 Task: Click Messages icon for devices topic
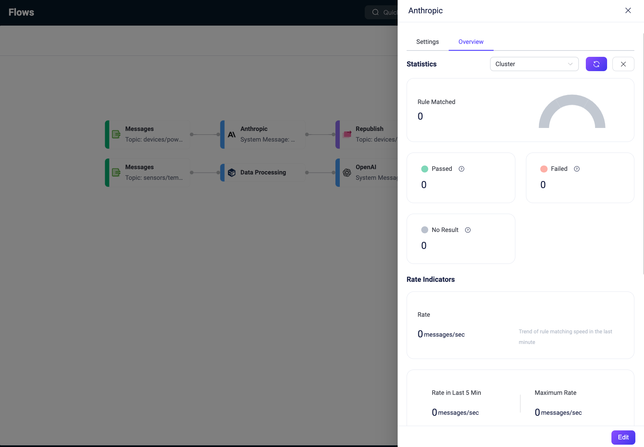pyautogui.click(x=116, y=134)
